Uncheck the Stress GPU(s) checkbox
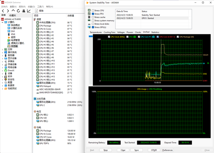This screenshot has width=214, height=153. pos(93,27)
